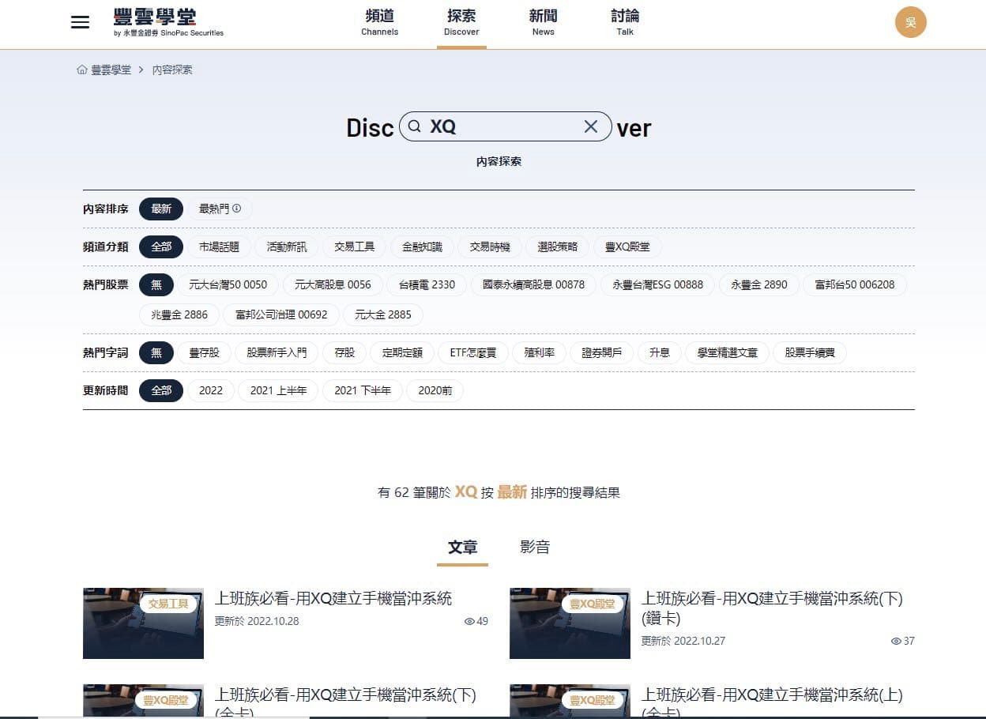Screen dimensions: 986x719
Task: Filter channel by 金融知識
Action: 422,247
